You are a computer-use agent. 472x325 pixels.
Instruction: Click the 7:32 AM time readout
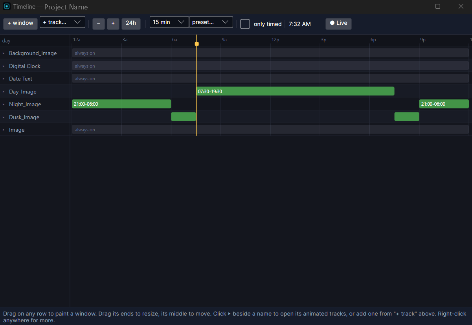pos(299,24)
